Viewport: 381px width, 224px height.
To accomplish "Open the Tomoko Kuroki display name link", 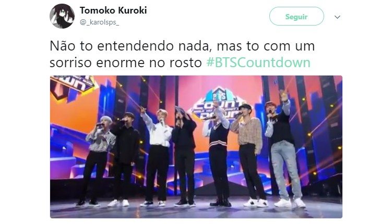I will tap(113, 10).
